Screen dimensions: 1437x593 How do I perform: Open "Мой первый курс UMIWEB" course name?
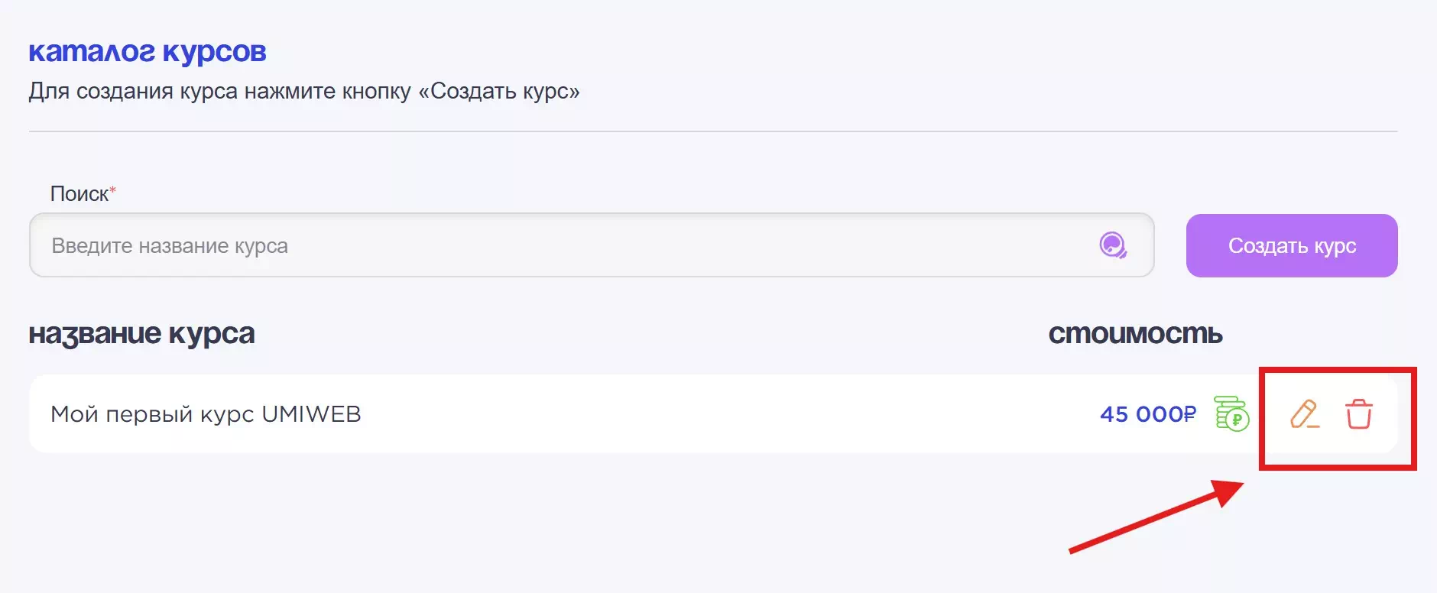(x=206, y=414)
